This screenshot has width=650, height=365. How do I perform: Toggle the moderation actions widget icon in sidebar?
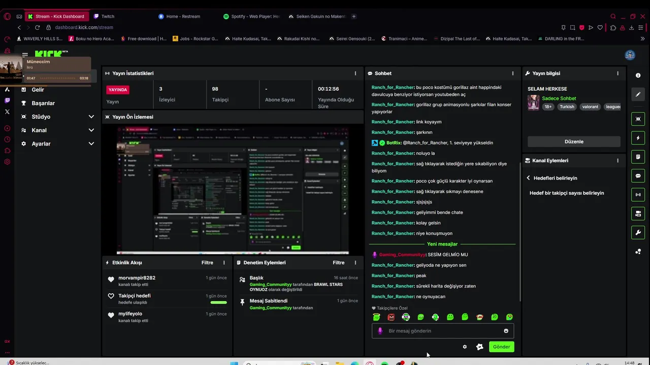[638, 213]
